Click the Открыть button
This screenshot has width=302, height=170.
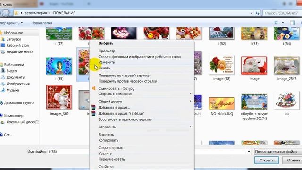(x=266, y=160)
